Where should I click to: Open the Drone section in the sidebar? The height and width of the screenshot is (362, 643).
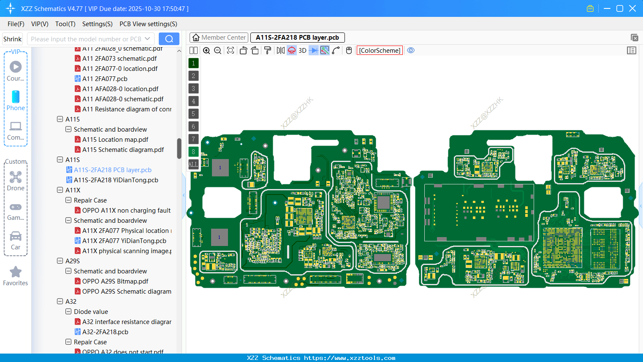pos(16,181)
